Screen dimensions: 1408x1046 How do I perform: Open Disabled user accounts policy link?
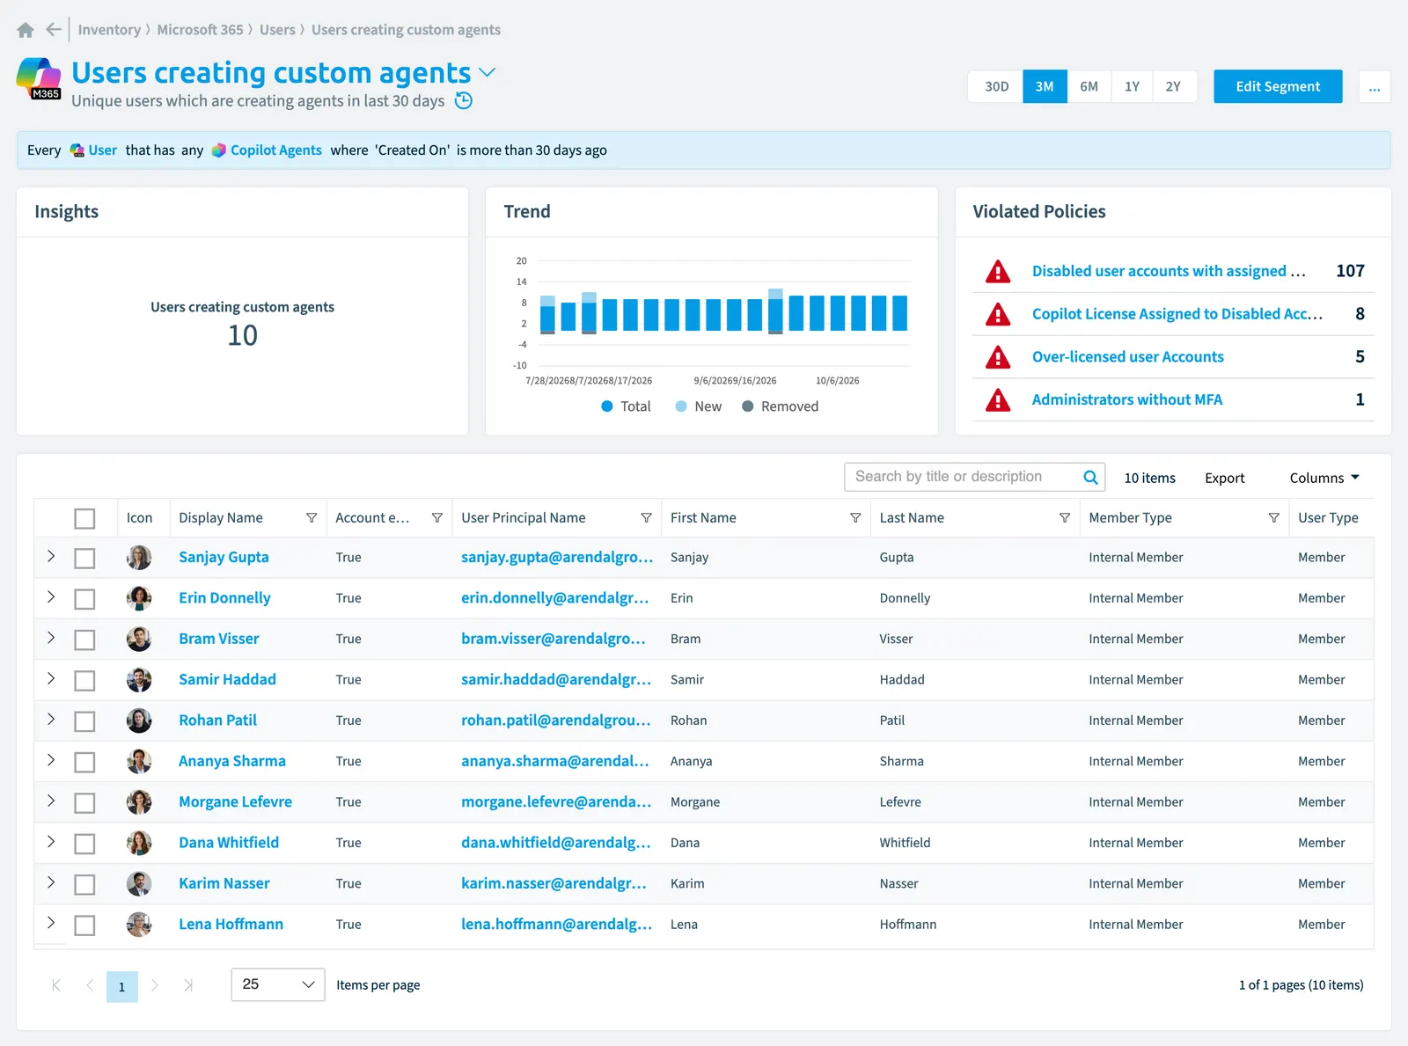click(1169, 271)
